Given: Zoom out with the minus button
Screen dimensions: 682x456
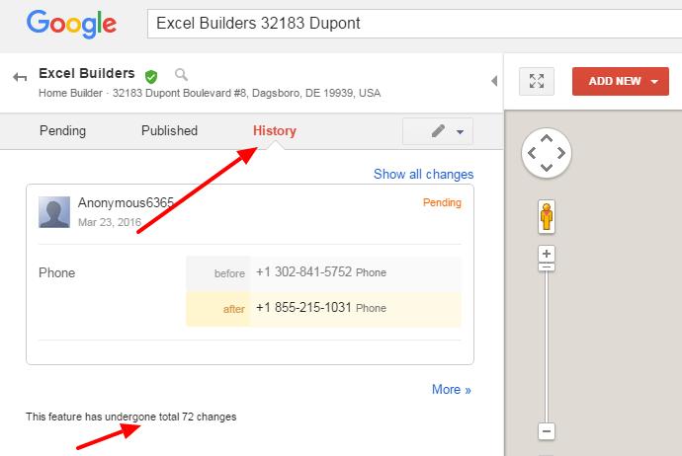Looking at the screenshot, I should 547,431.
